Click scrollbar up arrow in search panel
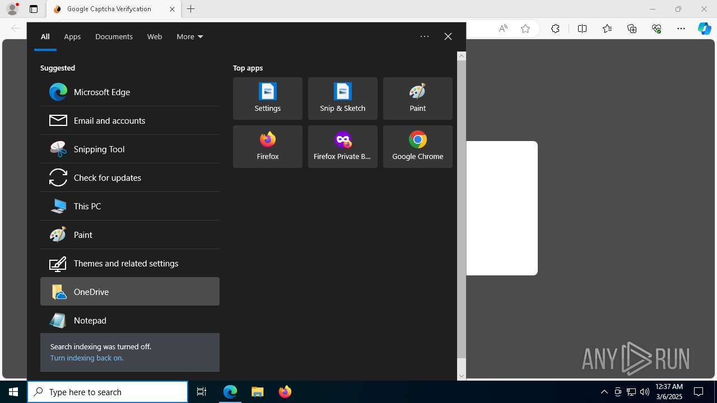This screenshot has width=717, height=403. [x=462, y=55]
